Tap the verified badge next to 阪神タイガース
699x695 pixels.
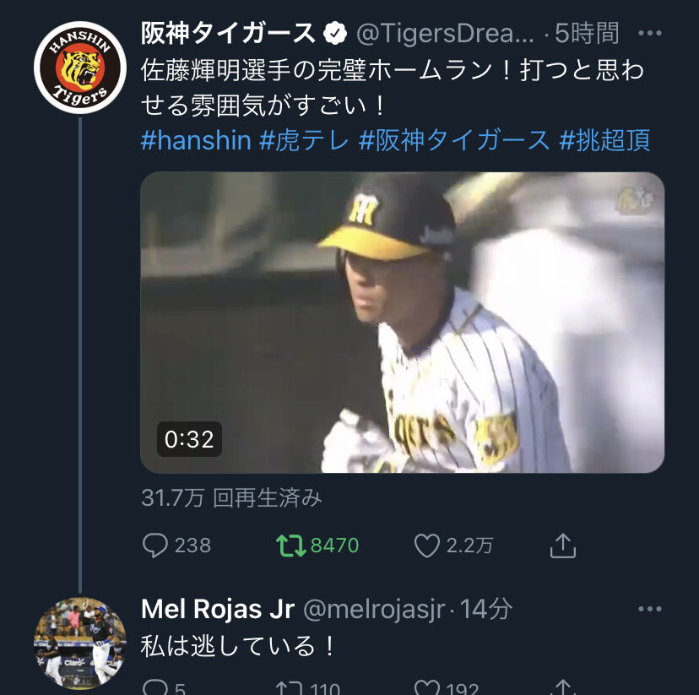[x=335, y=34]
